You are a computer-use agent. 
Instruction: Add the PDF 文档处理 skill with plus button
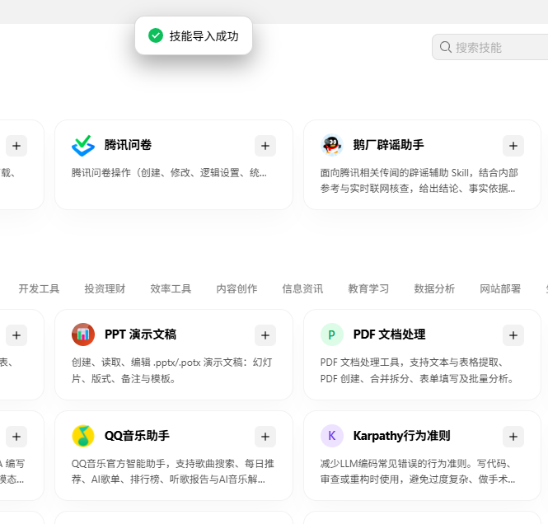(x=513, y=335)
